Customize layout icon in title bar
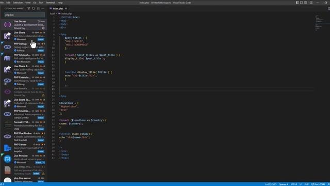 (311, 3)
